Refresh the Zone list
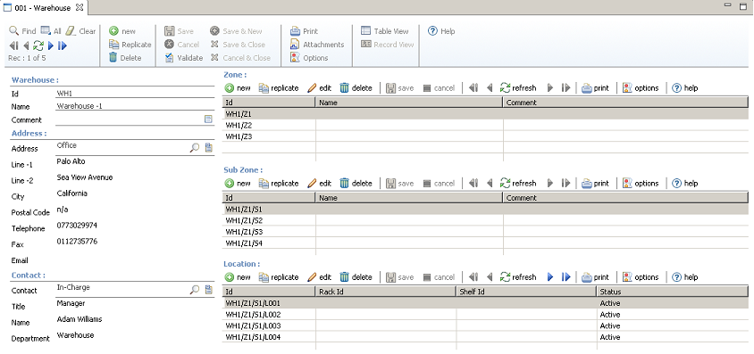This screenshot has height=354, width=754. tap(518, 88)
